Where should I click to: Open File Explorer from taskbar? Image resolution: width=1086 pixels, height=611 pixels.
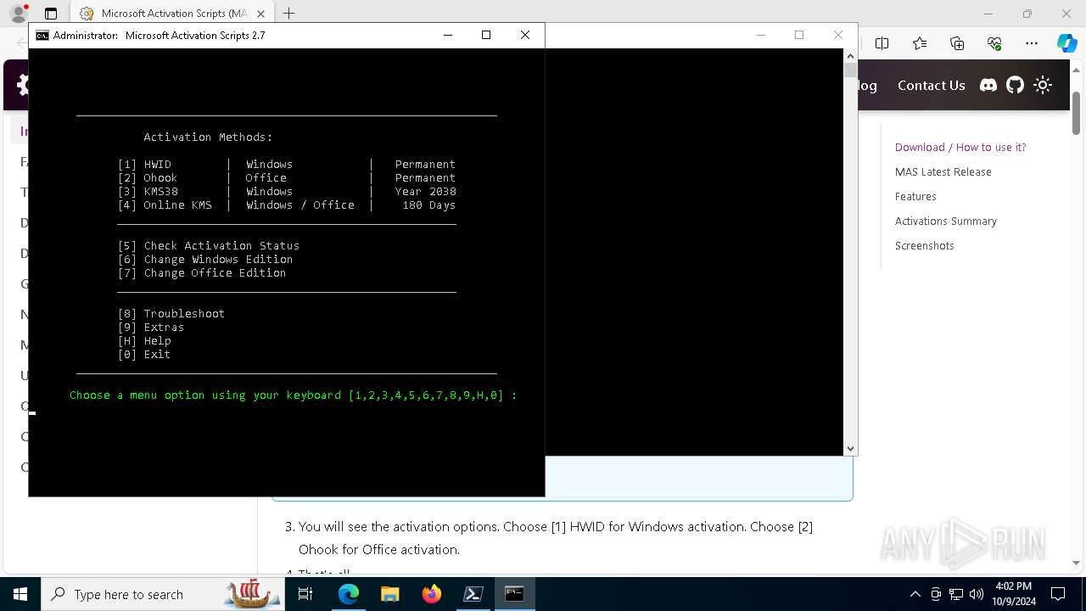[390, 594]
